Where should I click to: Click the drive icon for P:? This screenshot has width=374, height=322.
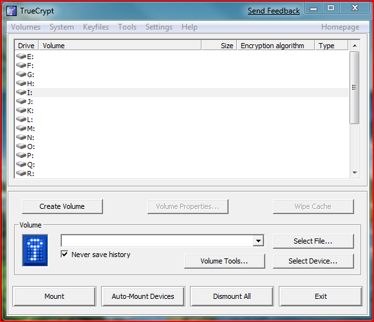pyautogui.click(x=21, y=156)
